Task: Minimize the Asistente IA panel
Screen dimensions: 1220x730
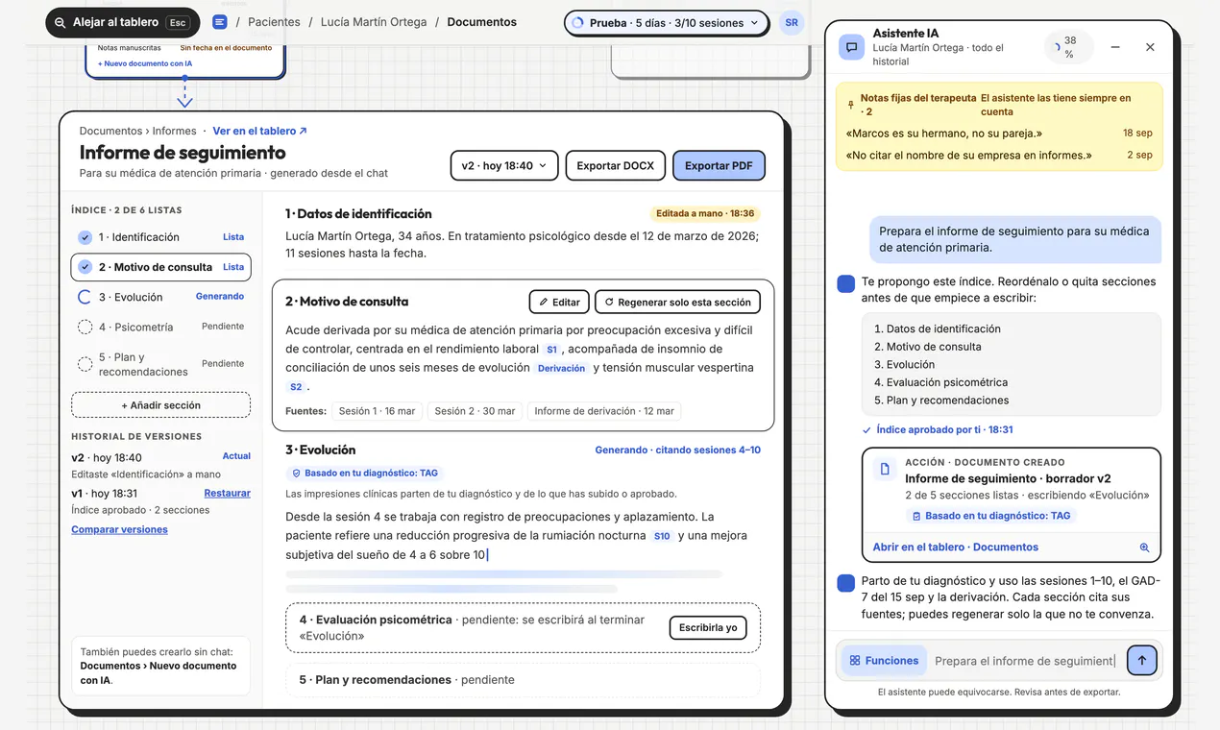Action: pyautogui.click(x=1115, y=47)
